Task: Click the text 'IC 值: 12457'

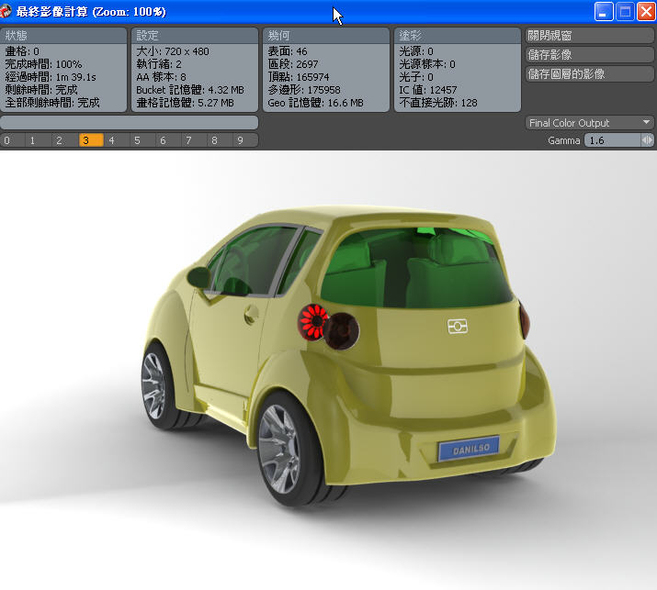Action: 428,90
